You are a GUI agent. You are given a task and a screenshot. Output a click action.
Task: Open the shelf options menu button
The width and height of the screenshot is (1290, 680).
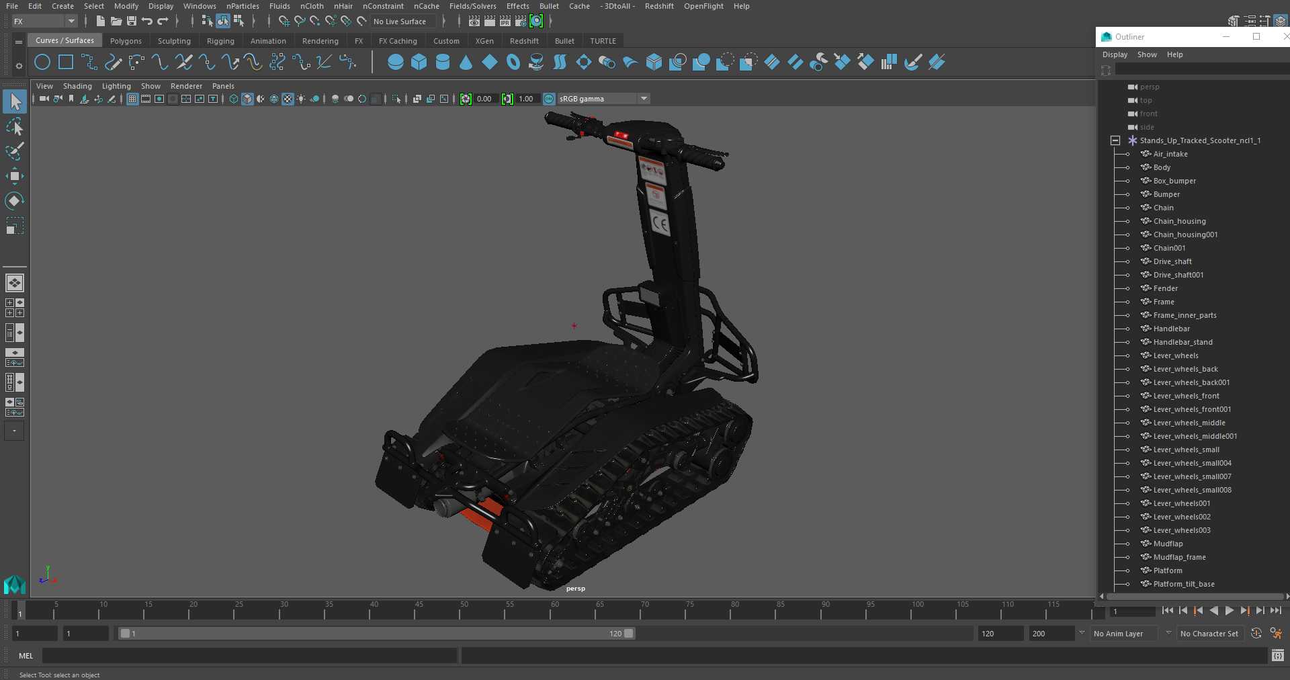(19, 66)
